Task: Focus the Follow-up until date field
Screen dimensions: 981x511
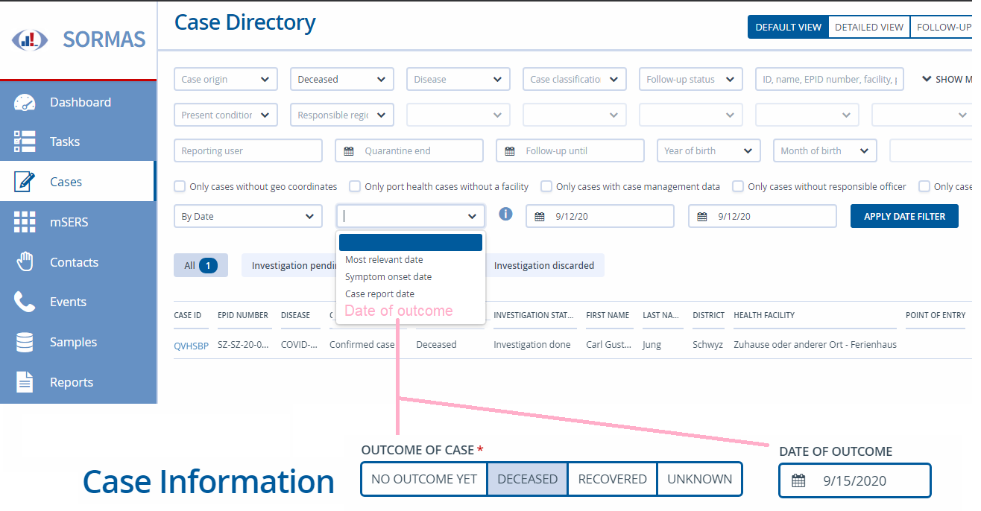Action: tap(570, 150)
